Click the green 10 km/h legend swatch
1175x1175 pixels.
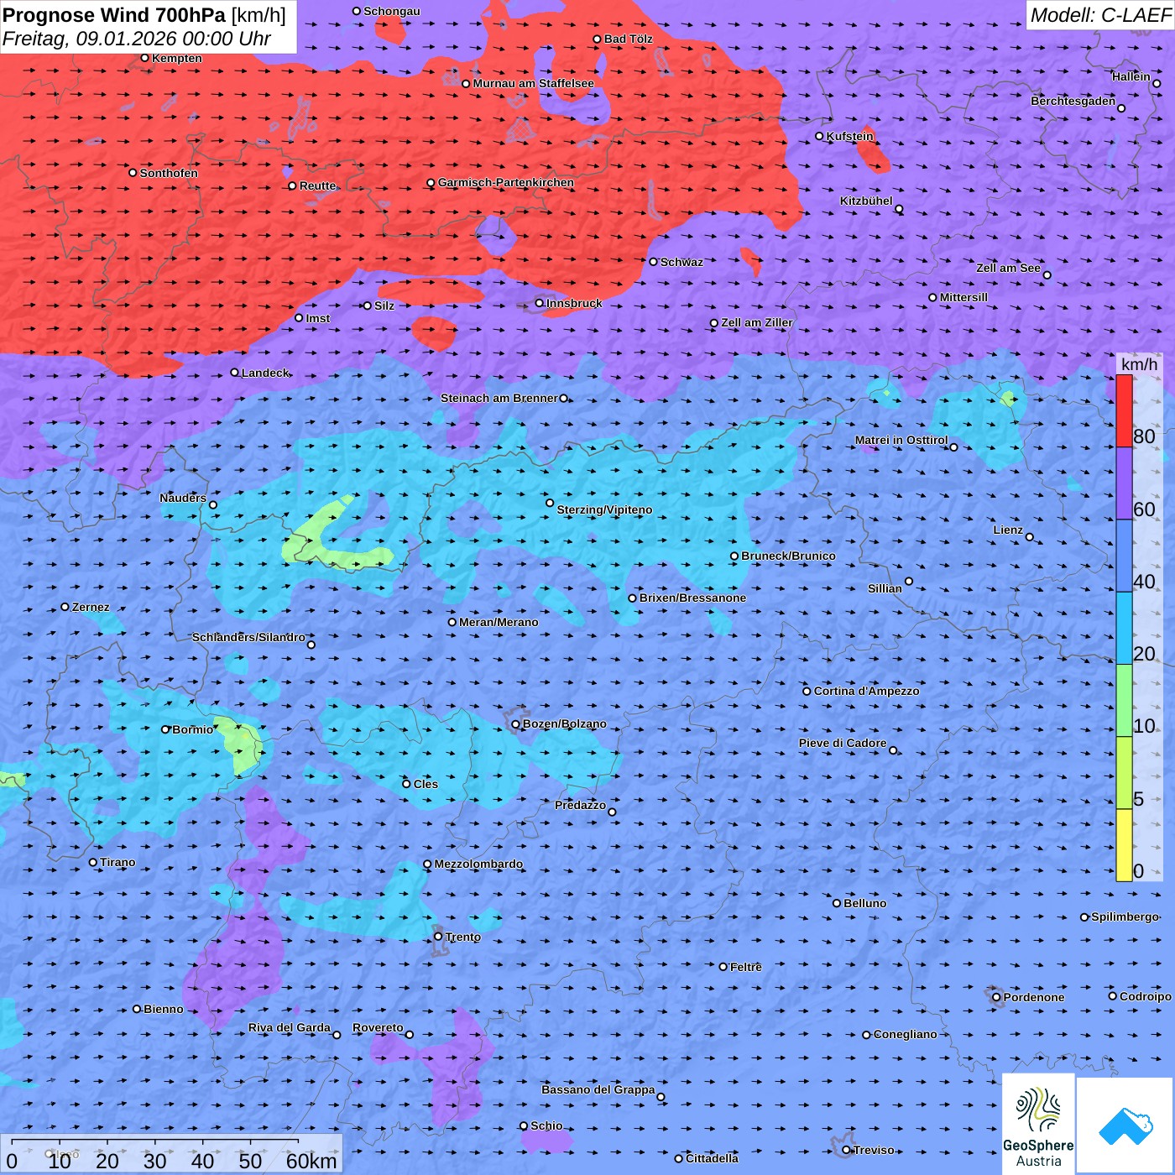(1124, 701)
